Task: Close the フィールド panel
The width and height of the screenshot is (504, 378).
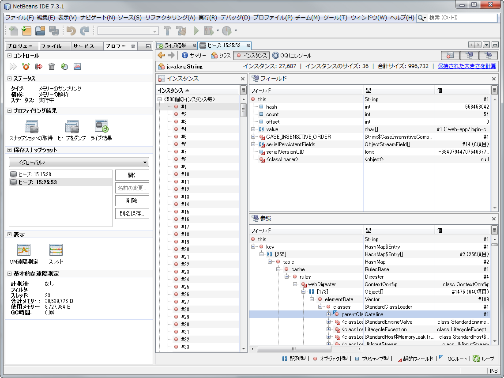Action: pyautogui.click(x=494, y=79)
